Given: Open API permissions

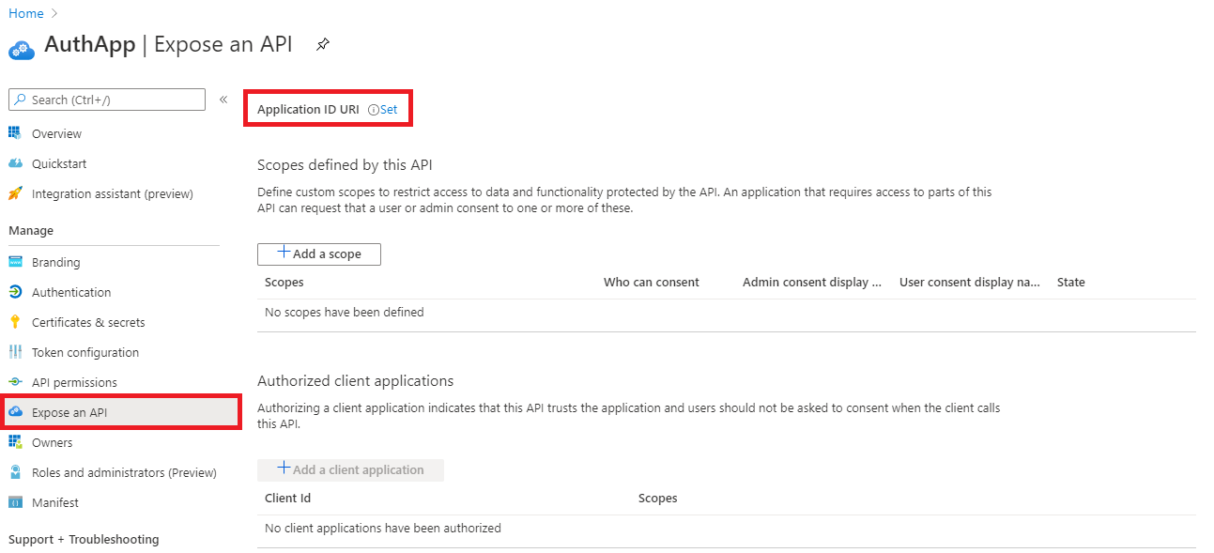Looking at the screenshot, I should (x=75, y=381).
